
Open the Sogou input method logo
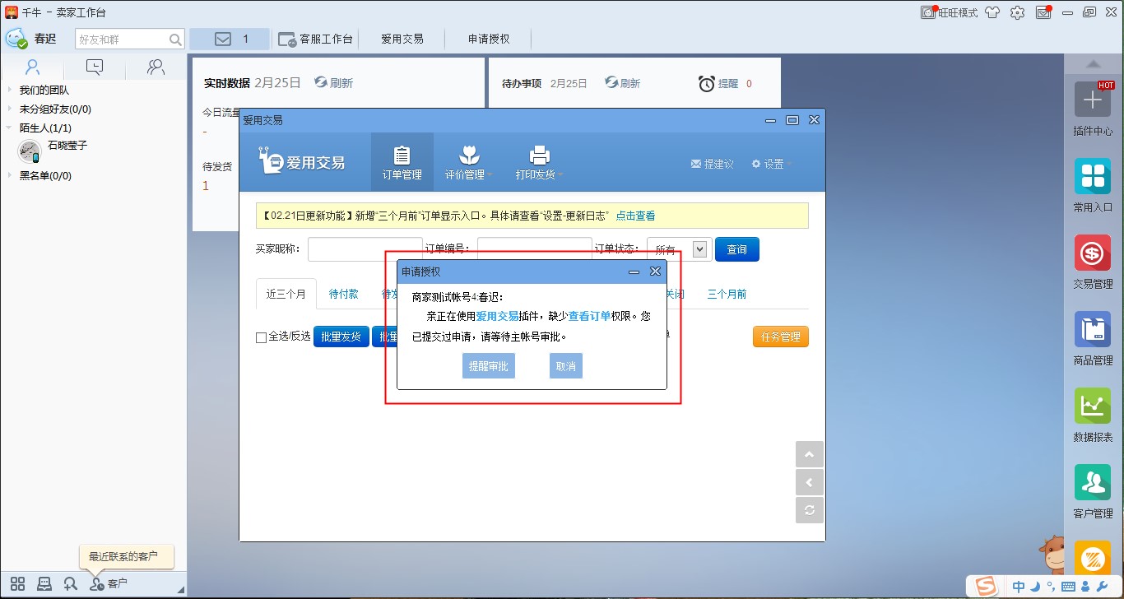[987, 586]
